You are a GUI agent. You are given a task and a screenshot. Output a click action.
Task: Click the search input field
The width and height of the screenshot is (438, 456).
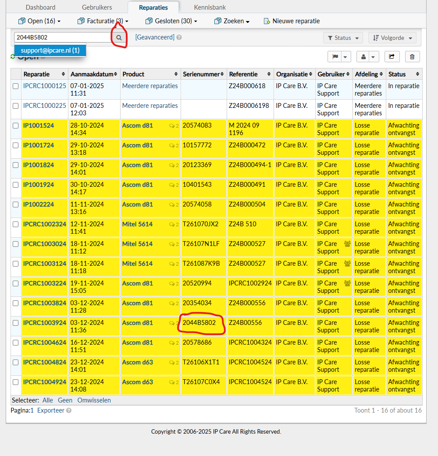(62, 38)
